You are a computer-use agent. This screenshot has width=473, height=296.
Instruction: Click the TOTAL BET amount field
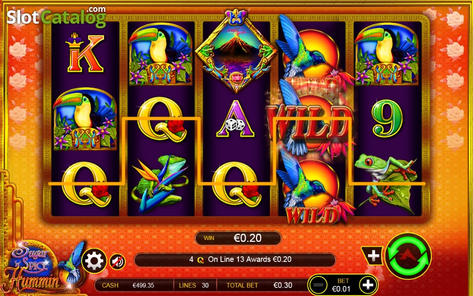pyautogui.click(x=261, y=285)
